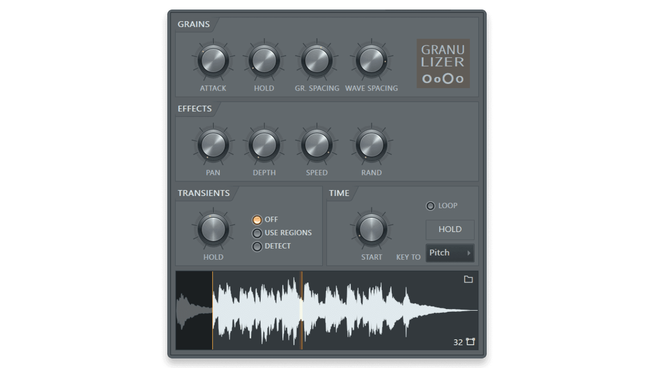This screenshot has width=654, height=368.
Task: Open the KEY TO Pitch dropdown
Action: 450,253
